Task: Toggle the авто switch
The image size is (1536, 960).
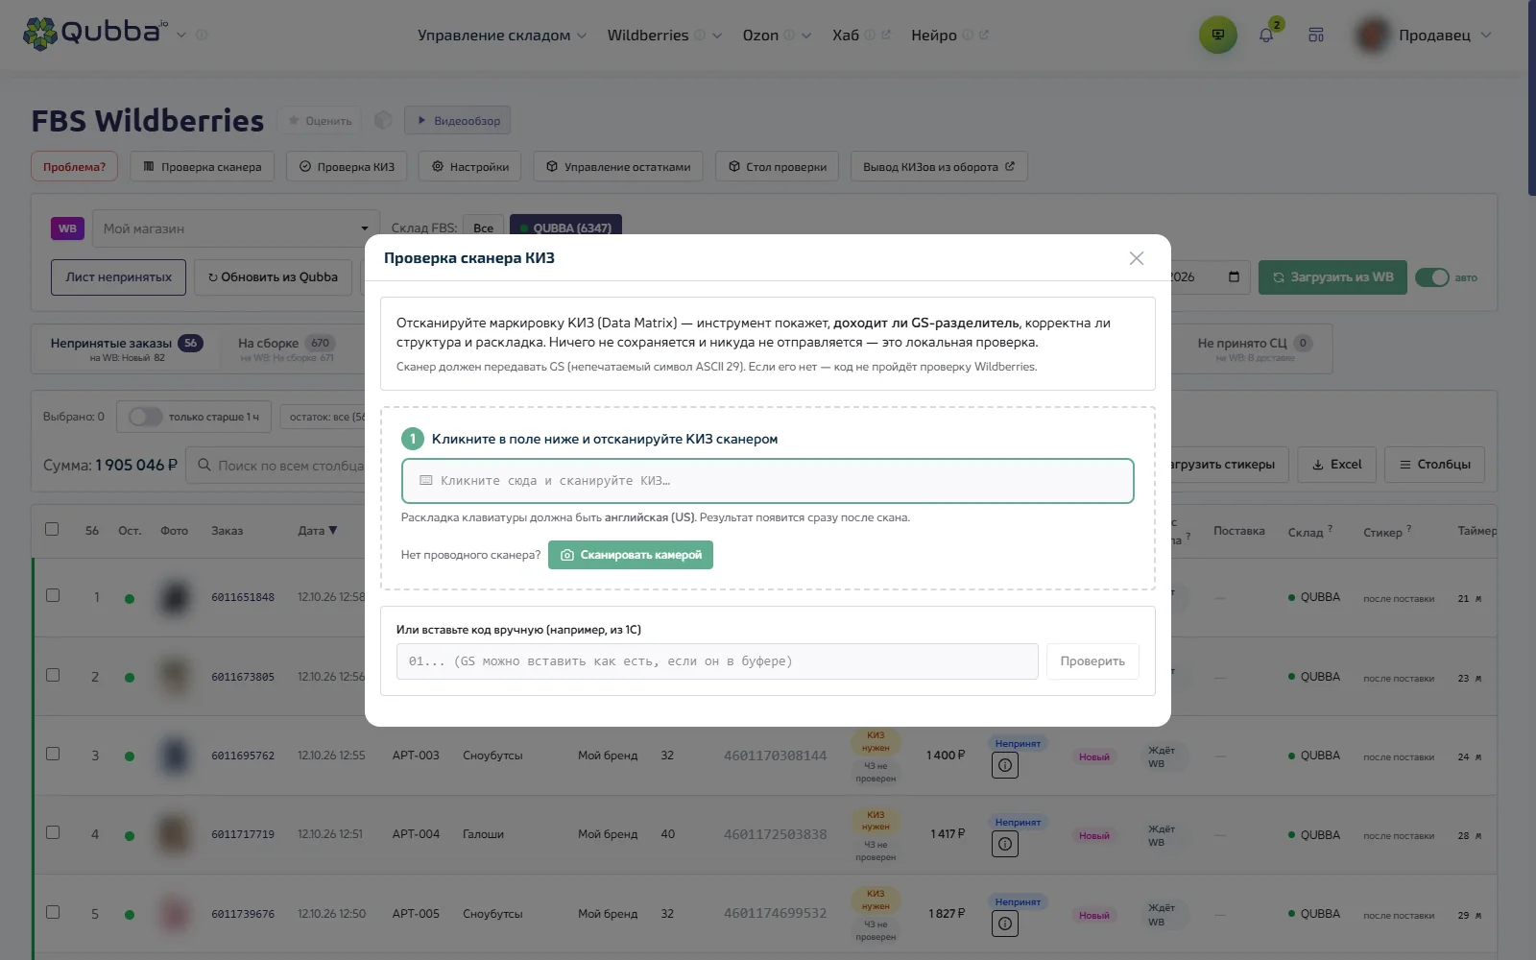Action: [1432, 277]
